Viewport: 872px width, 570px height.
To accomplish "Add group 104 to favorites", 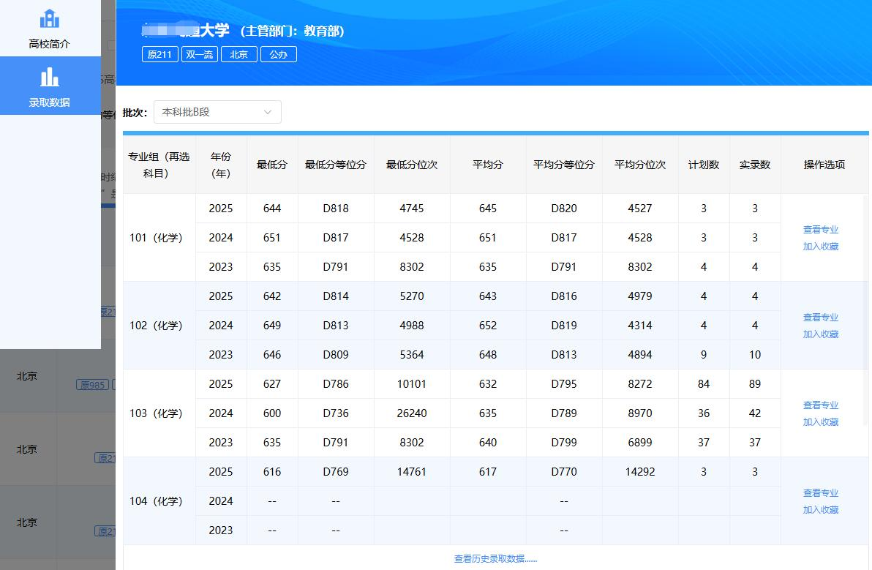I will 820,510.
